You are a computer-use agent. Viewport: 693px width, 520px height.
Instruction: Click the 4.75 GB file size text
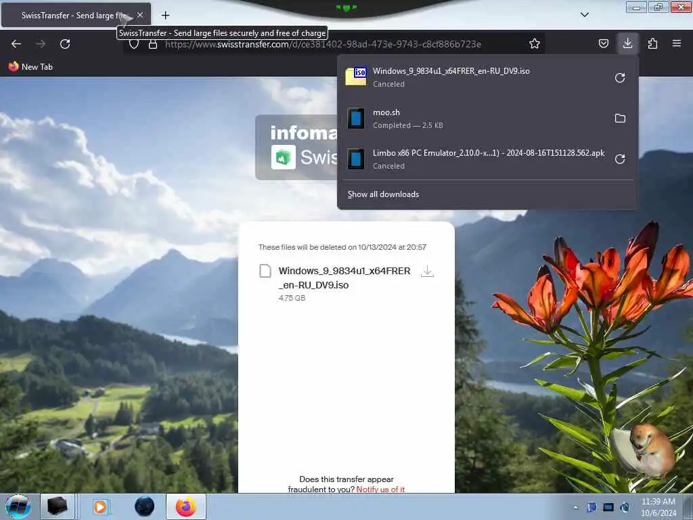click(292, 298)
